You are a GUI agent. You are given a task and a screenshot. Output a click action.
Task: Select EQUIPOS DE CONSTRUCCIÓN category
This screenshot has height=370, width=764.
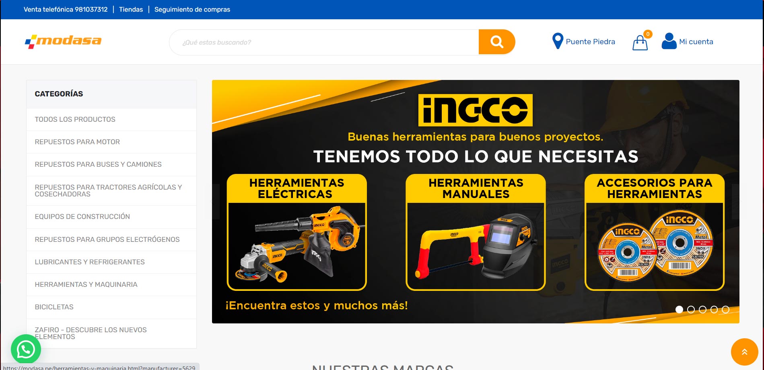(111, 217)
